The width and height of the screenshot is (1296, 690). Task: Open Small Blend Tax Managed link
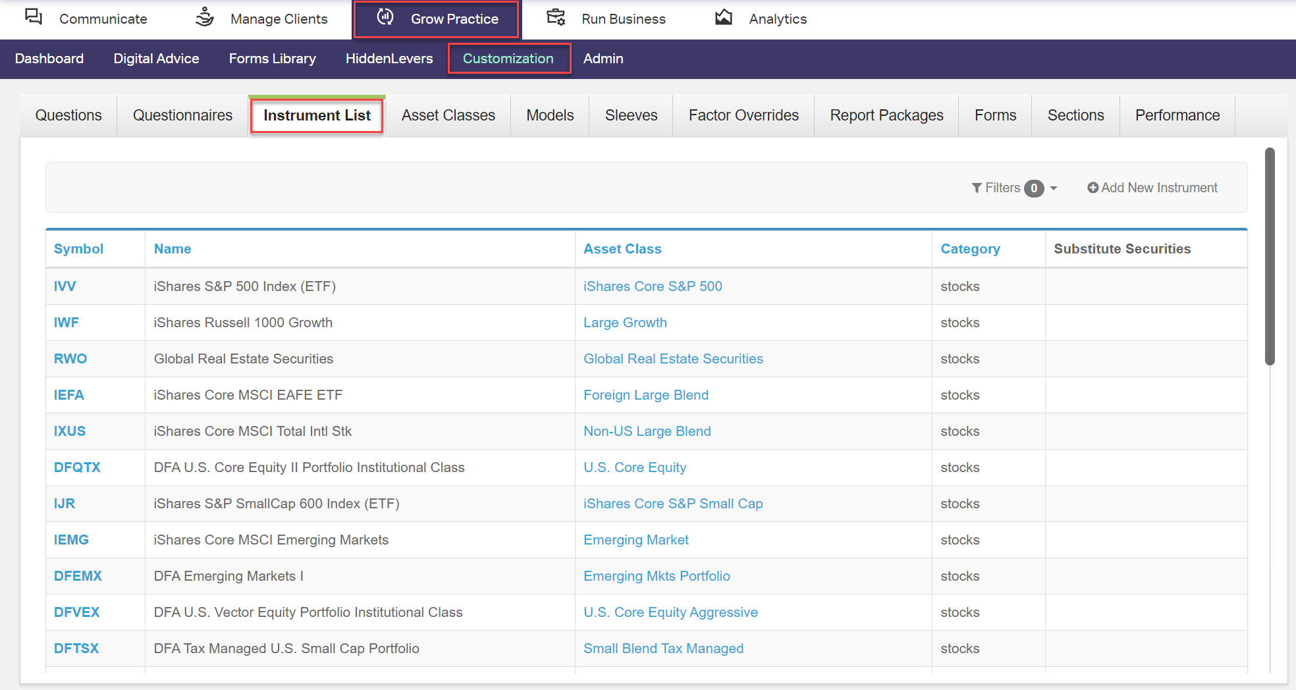663,649
